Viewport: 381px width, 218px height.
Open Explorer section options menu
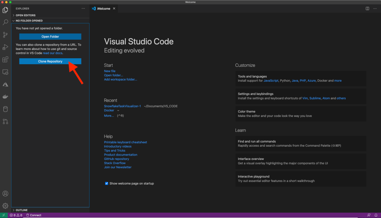[83, 8]
